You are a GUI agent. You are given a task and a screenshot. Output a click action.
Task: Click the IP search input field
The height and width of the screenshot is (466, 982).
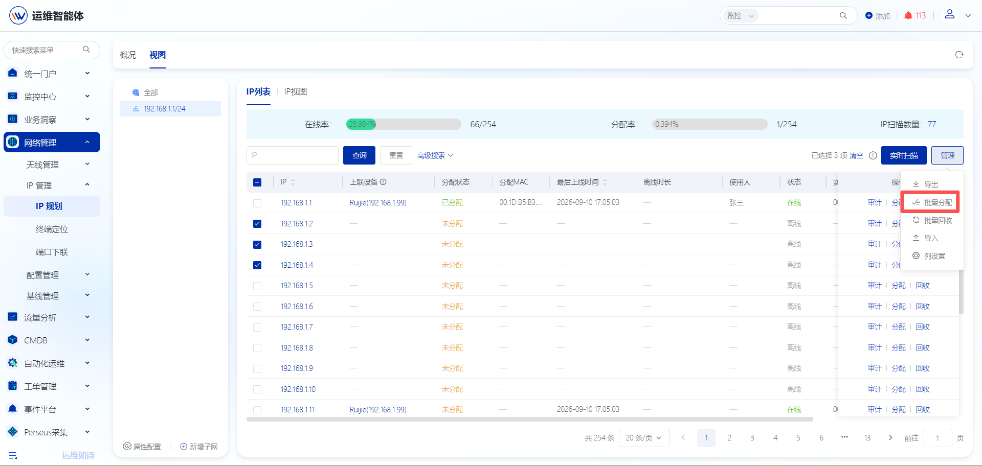tap(293, 155)
